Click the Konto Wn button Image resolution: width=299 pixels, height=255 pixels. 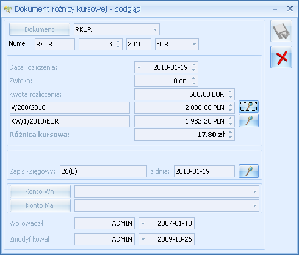tap(40, 191)
